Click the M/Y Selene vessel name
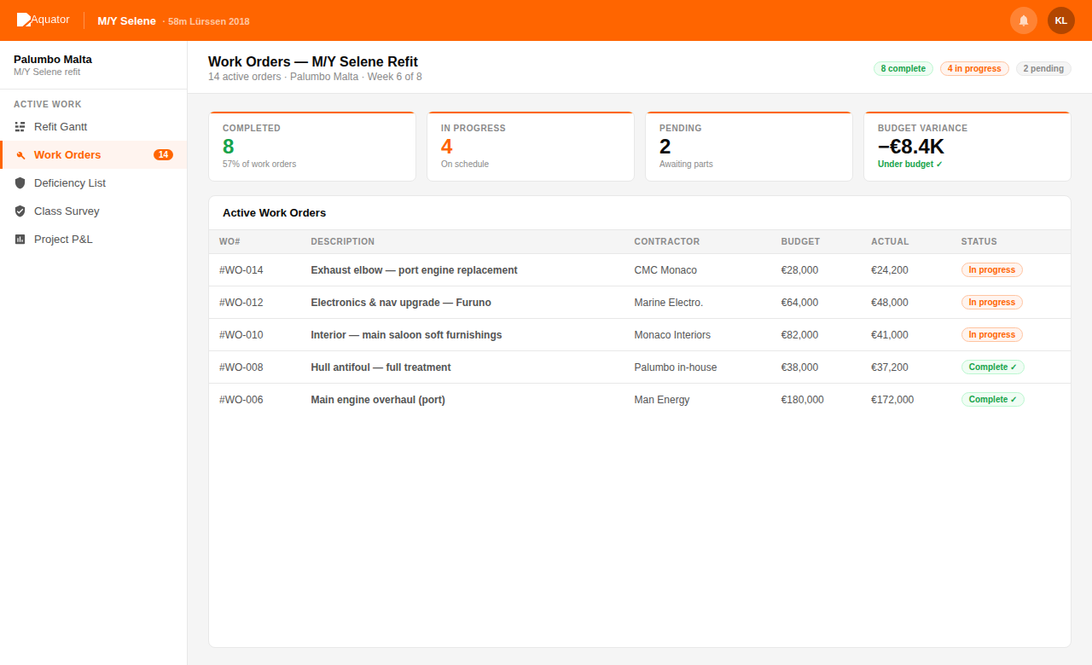 [126, 20]
